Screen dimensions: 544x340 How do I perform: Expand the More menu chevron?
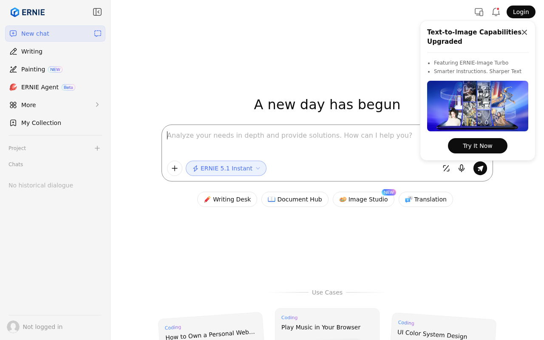(x=97, y=105)
